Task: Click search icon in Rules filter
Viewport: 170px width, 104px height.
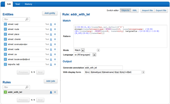Action: pos(27,87)
